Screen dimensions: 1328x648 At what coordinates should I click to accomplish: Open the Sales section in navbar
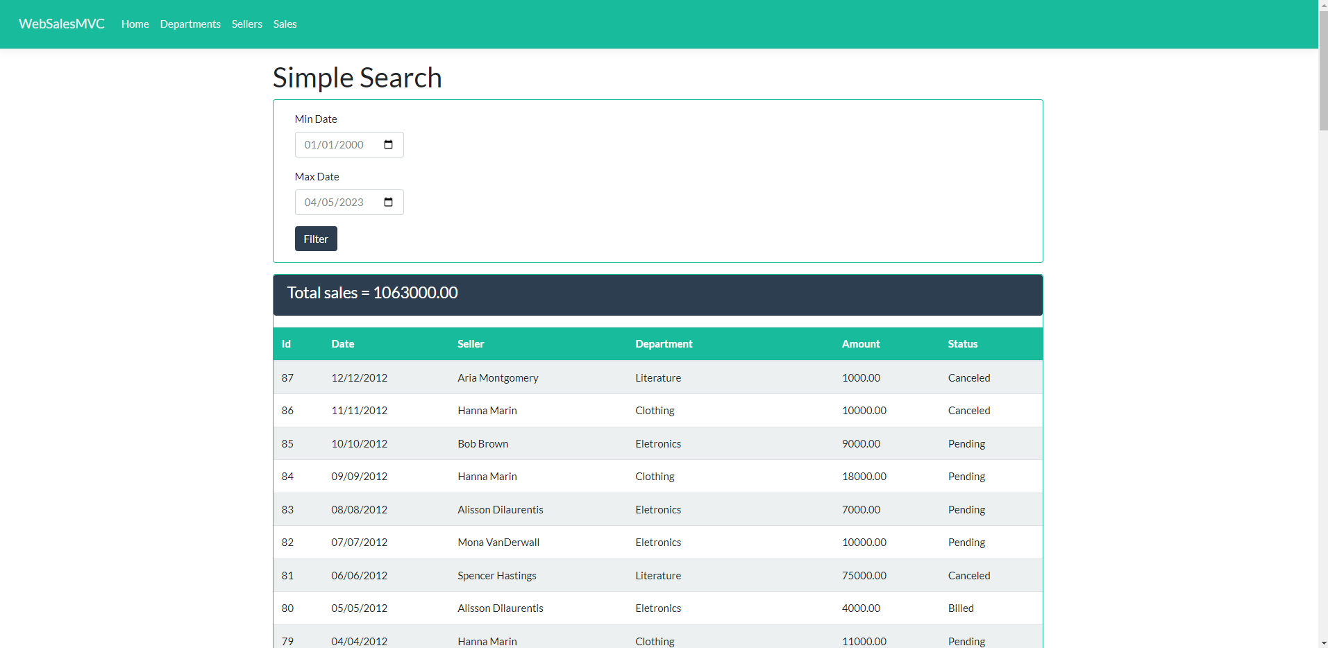tap(285, 24)
